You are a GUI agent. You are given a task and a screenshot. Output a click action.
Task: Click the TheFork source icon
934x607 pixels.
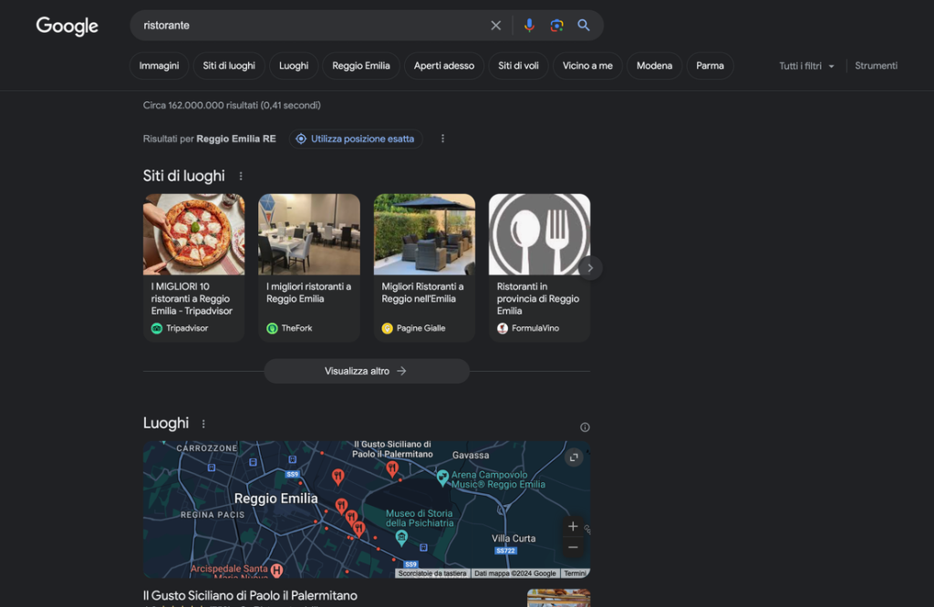point(272,328)
